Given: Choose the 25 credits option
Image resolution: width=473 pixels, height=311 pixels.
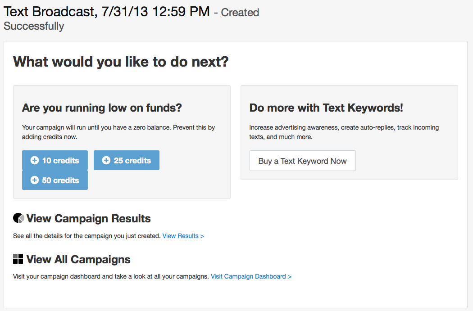Looking at the screenshot, I should point(127,161).
